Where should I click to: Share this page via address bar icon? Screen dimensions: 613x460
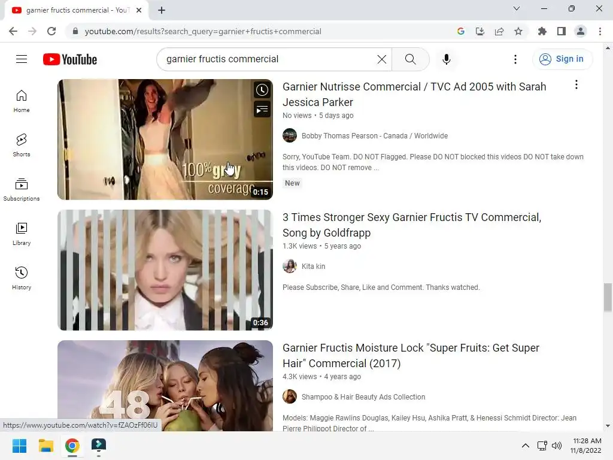499,31
